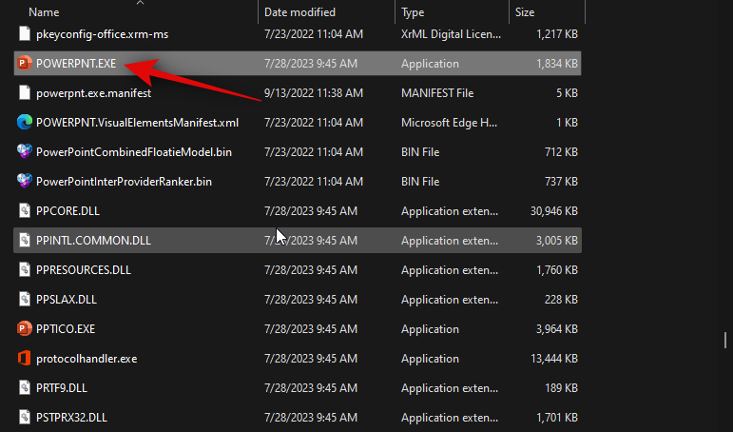Select the file name PSTPRX32.DLL
This screenshot has width=733, height=432.
71,418
